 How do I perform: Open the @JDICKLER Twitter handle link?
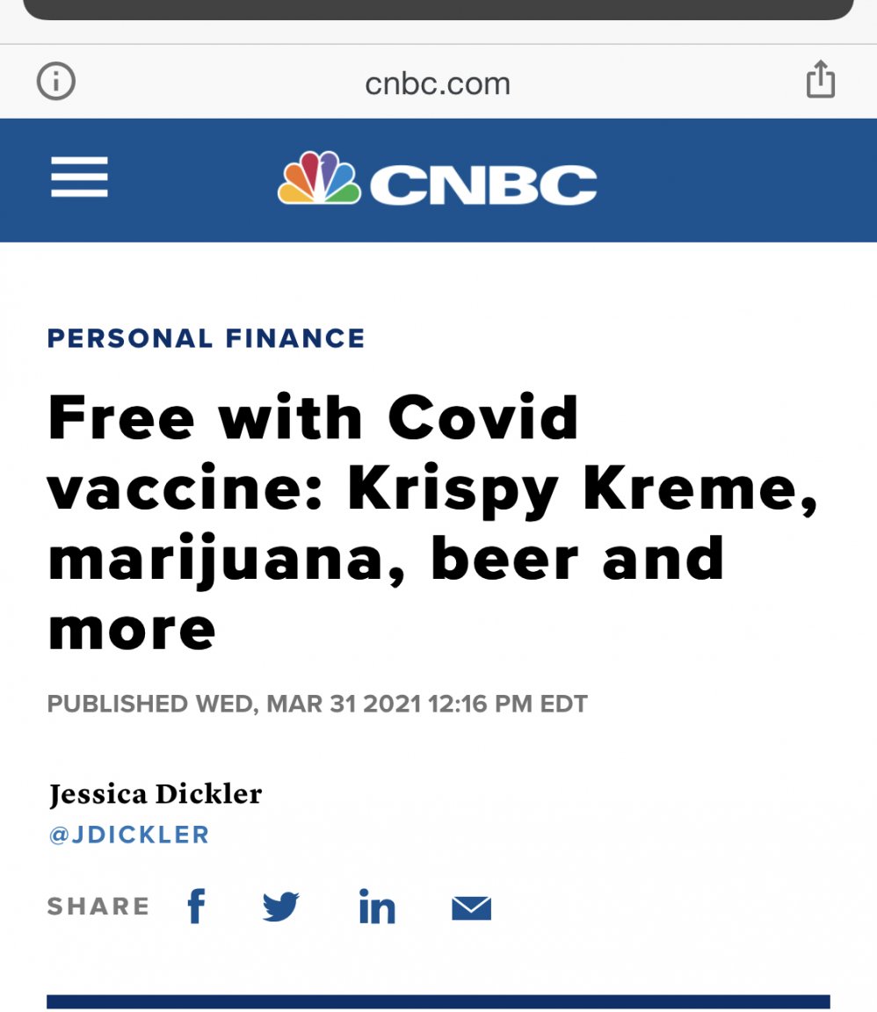tap(129, 835)
